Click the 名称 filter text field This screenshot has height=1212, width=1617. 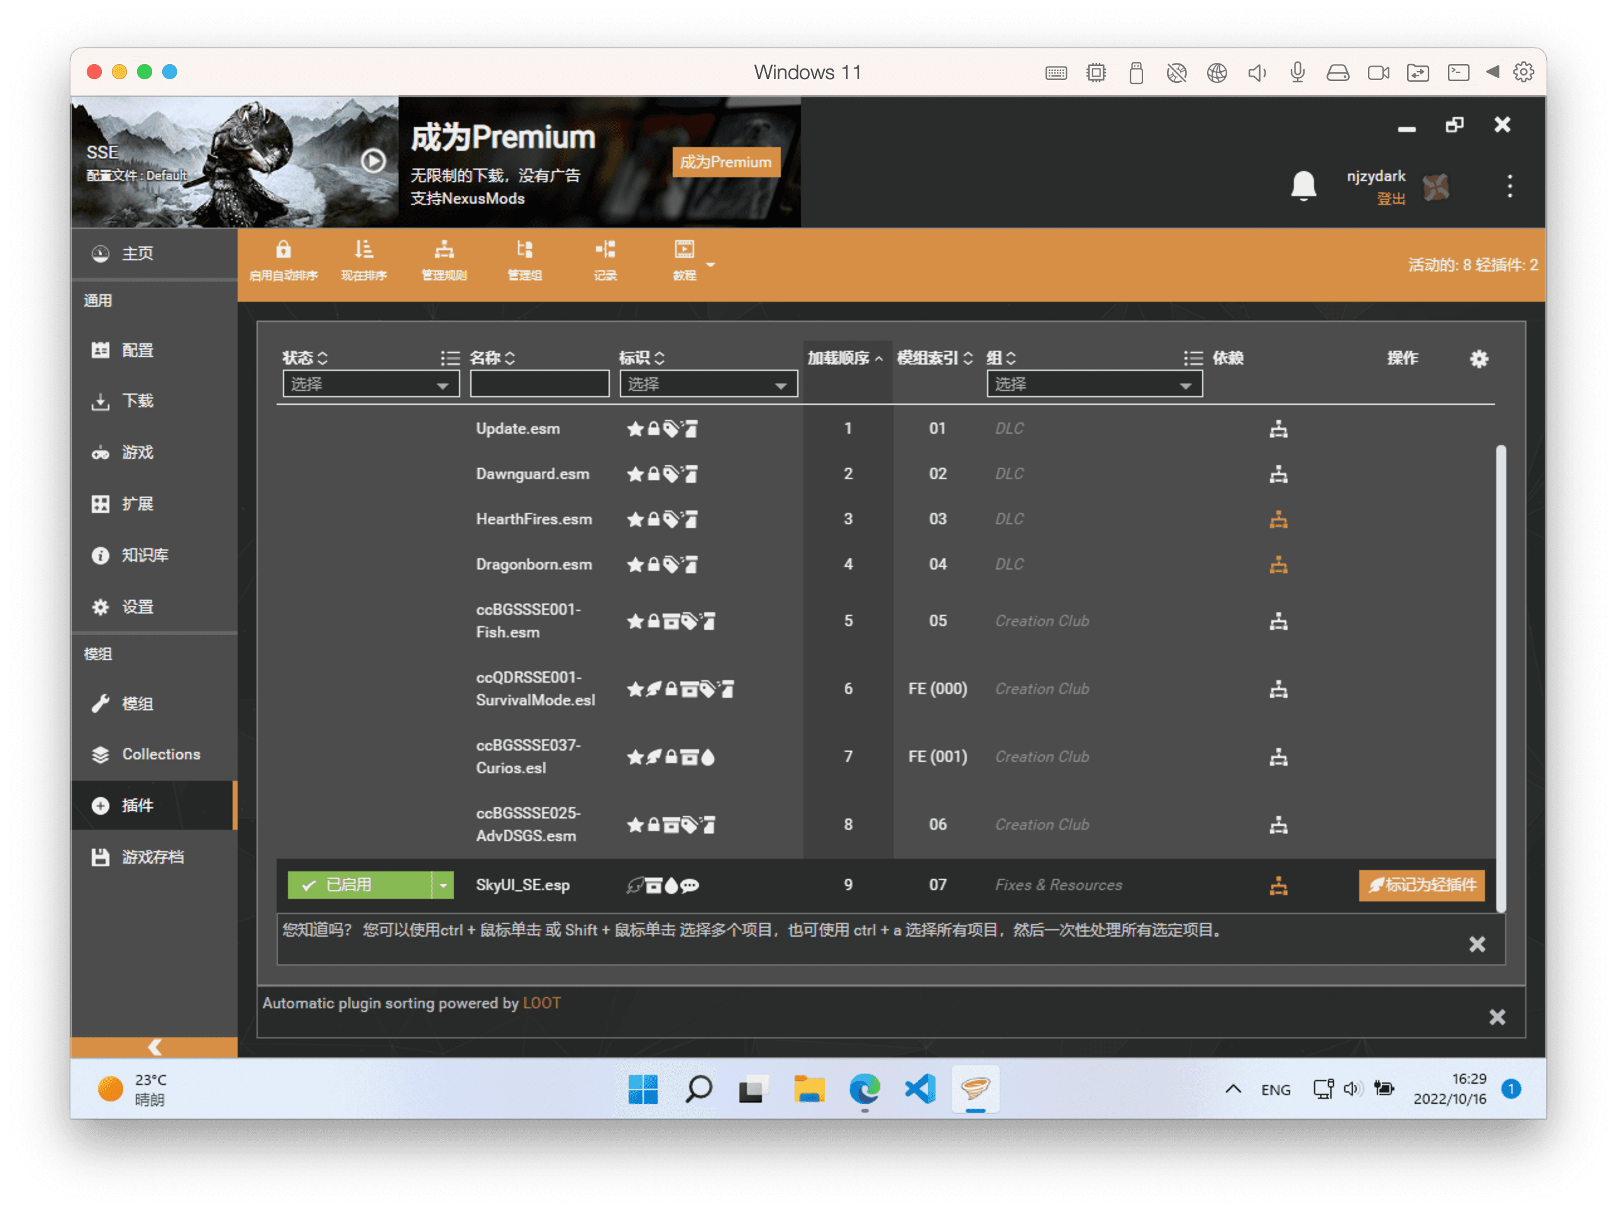pyautogui.click(x=539, y=383)
